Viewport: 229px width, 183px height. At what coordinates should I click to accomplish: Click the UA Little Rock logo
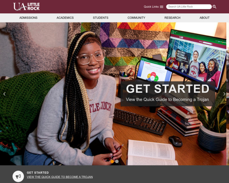[26, 6]
